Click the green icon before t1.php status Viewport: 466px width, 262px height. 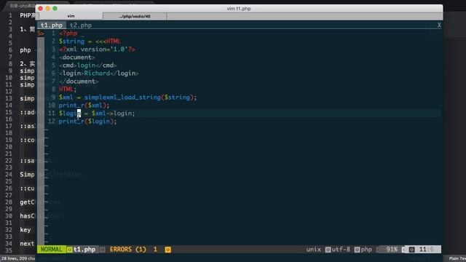(x=70, y=250)
